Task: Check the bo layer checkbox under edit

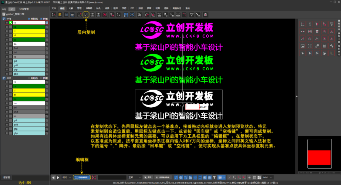Action: 7,103
